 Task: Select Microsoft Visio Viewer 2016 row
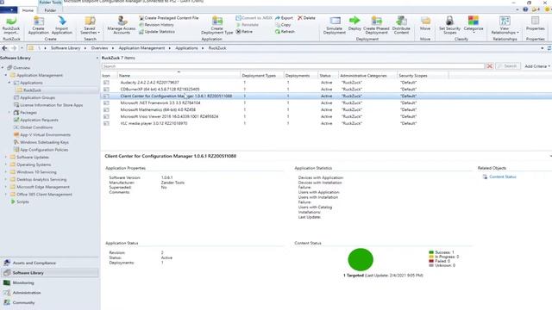point(326,116)
